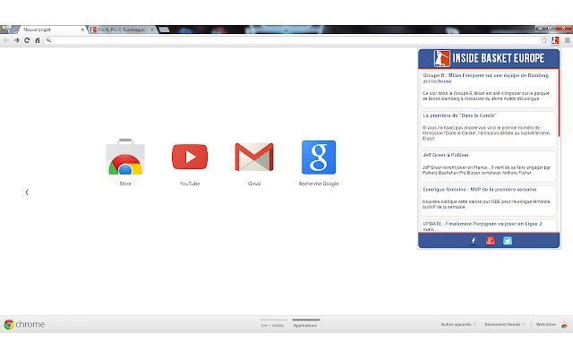
Task: Switch to Les + visités section
Action: pyautogui.click(x=272, y=325)
